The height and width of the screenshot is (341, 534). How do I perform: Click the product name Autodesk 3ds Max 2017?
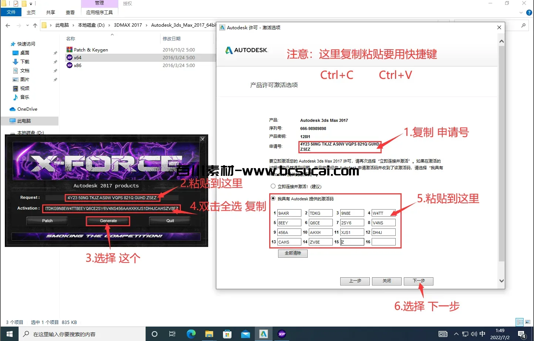tap(324, 120)
